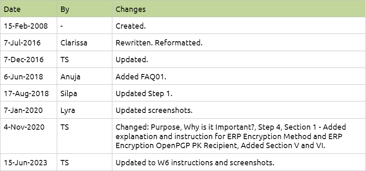Click the 17-Aug-2018 date cell

29,93
